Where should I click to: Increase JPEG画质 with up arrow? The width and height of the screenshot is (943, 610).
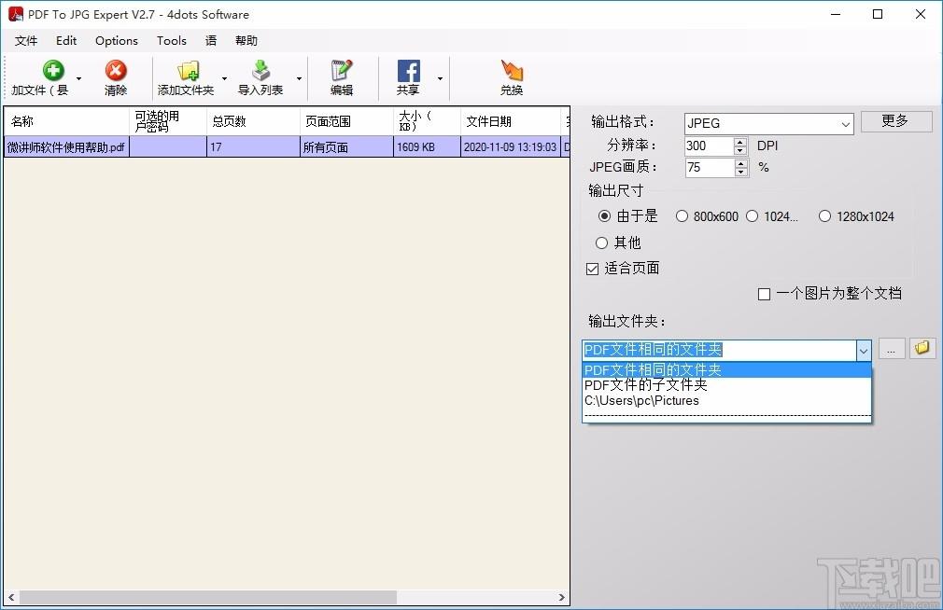740,163
